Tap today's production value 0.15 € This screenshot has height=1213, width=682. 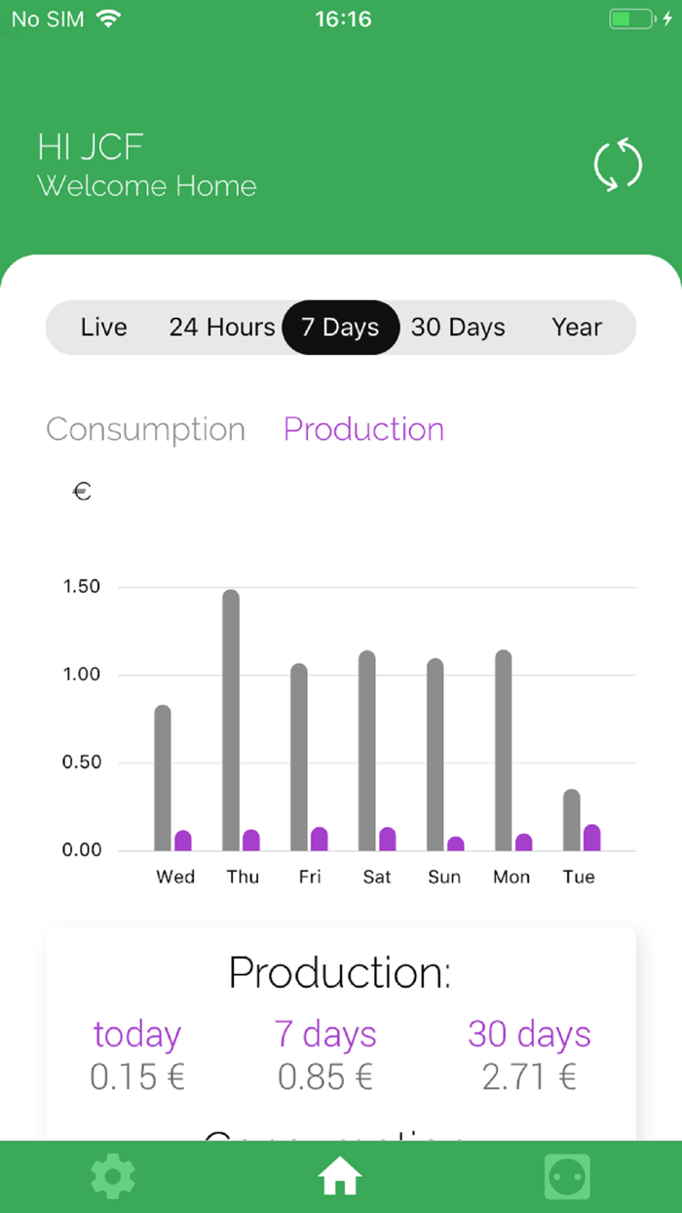tap(137, 1076)
